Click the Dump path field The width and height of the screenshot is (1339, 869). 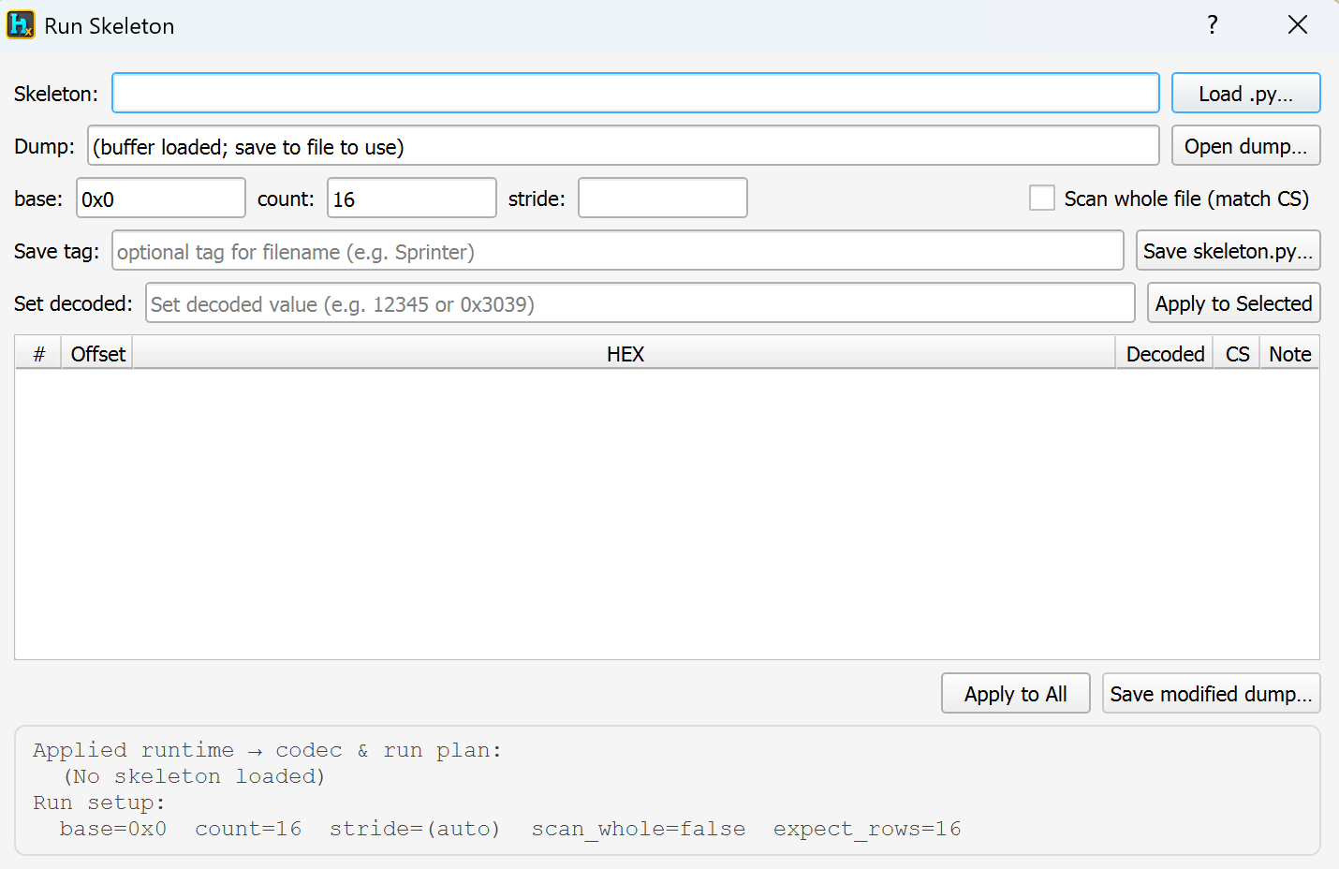tap(624, 145)
